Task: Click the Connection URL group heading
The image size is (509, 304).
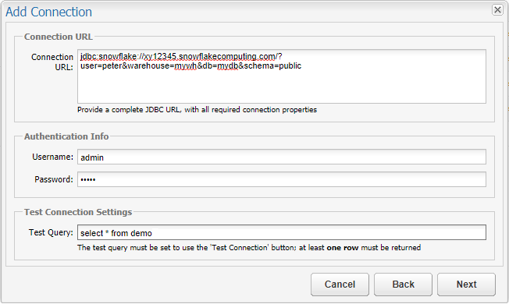Action: point(59,37)
